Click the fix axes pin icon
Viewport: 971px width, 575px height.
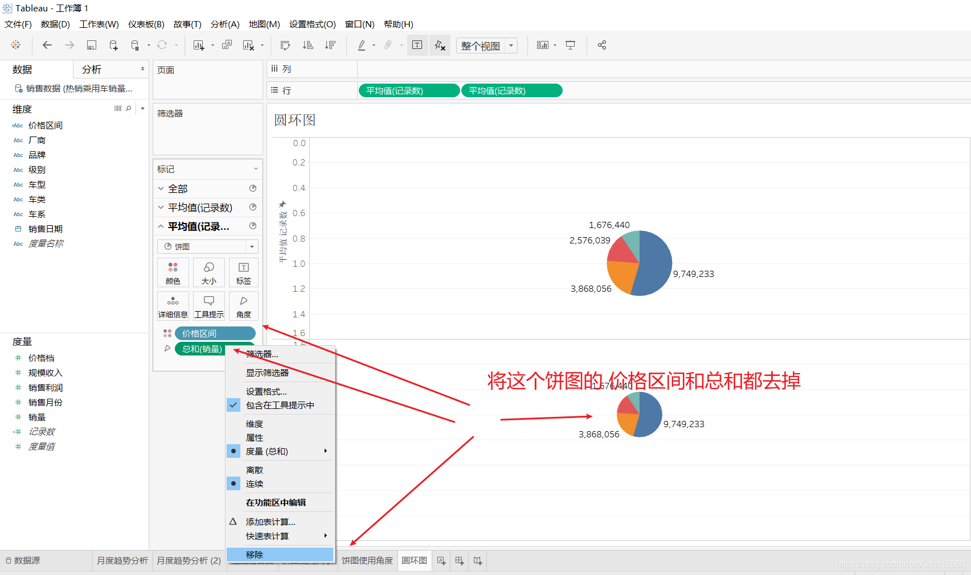[x=440, y=45]
